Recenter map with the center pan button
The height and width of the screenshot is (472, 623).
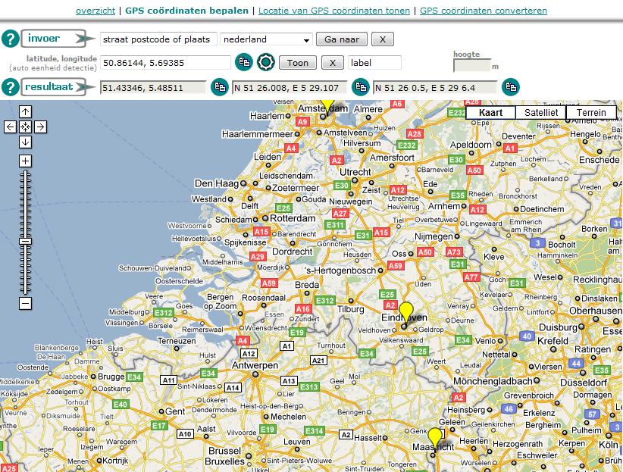pyautogui.click(x=25, y=127)
